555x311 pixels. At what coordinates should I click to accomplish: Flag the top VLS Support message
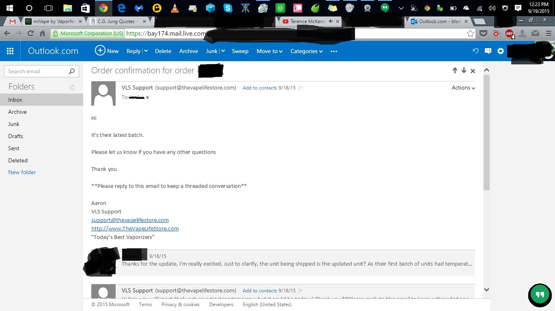tap(301, 88)
